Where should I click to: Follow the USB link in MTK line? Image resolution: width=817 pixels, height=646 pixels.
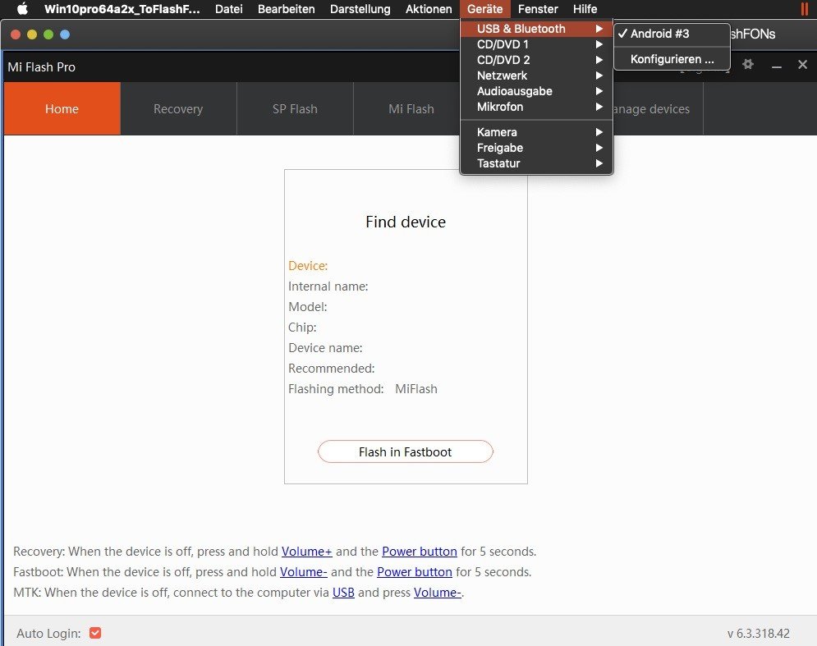tap(343, 593)
